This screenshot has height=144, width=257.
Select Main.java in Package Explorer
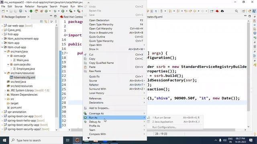click(x=22, y=60)
